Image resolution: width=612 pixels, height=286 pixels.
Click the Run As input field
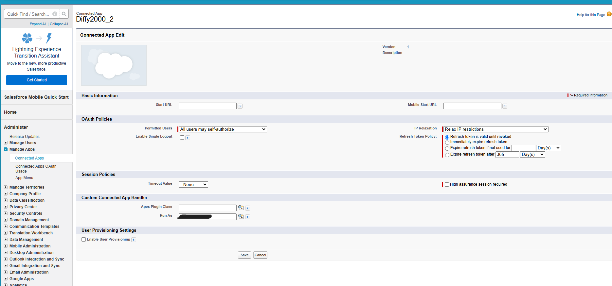pyautogui.click(x=207, y=217)
